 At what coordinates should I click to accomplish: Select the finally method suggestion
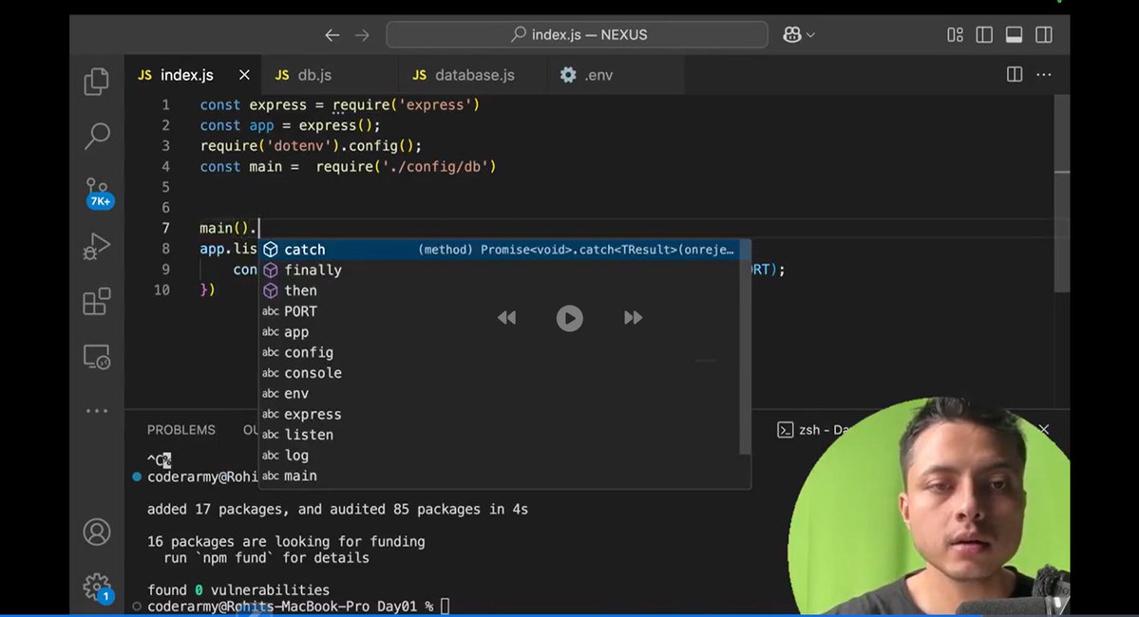click(x=499, y=270)
